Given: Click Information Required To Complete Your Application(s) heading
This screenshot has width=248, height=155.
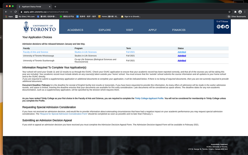Looking at the screenshot, I should point(54,68).
